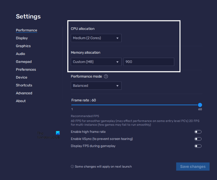Click the Save changes button
The image size is (217, 180).
[x=193, y=167]
